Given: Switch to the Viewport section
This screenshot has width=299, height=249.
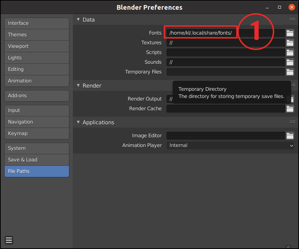Looking at the screenshot, I should click(37, 46).
